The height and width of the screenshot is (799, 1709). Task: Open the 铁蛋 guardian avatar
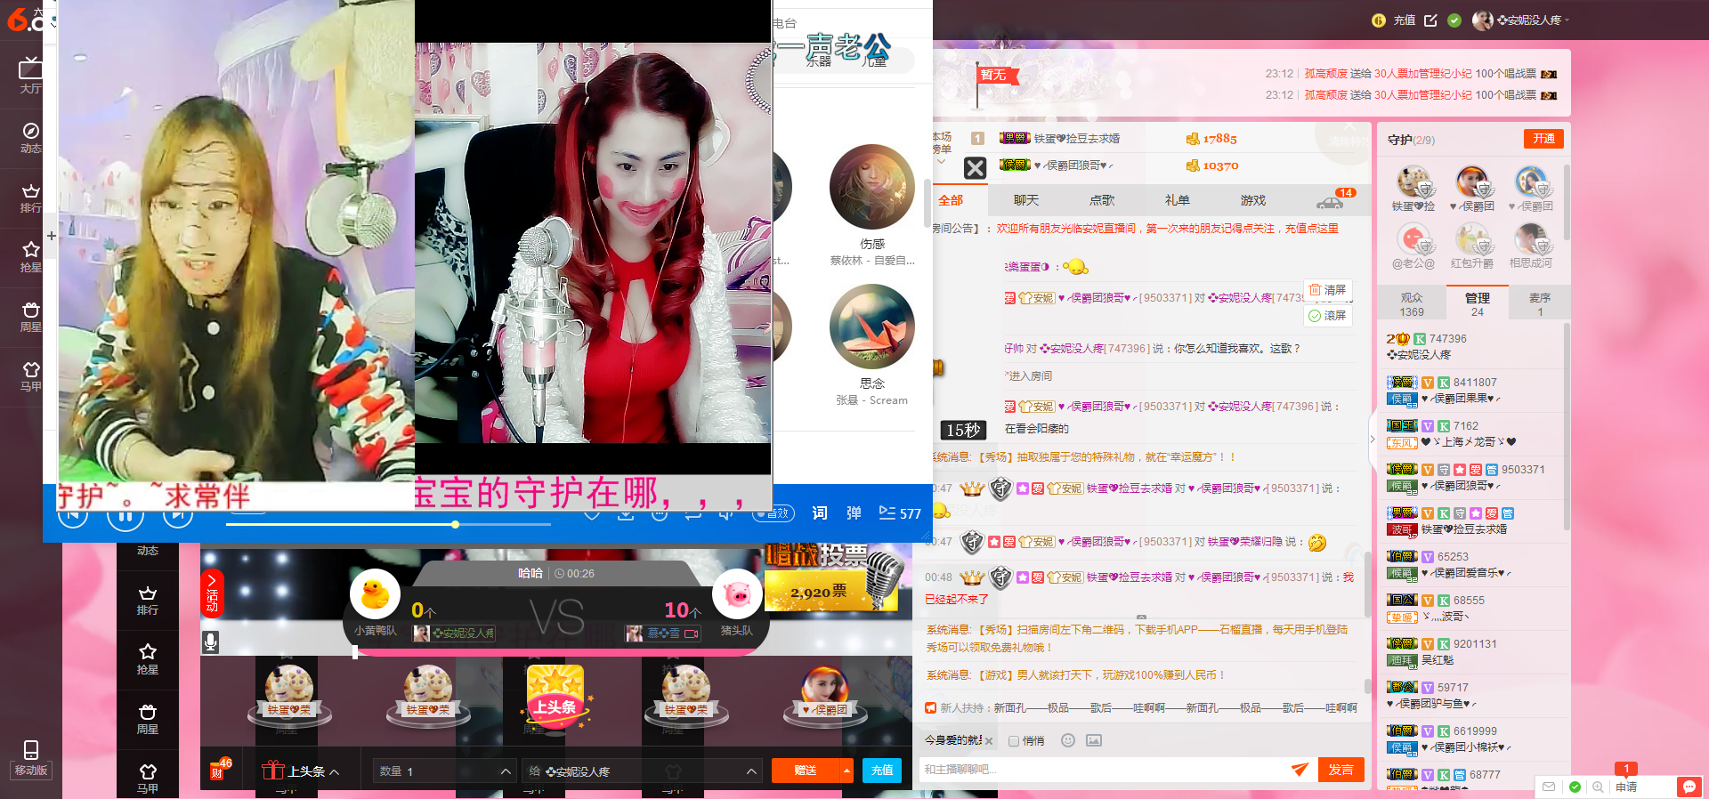tap(1413, 182)
